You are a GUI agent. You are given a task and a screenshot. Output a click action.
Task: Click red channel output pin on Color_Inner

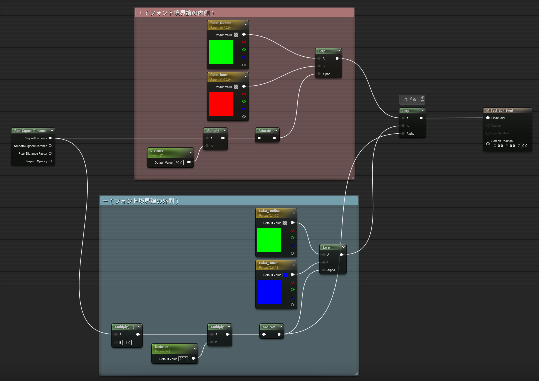click(x=244, y=94)
